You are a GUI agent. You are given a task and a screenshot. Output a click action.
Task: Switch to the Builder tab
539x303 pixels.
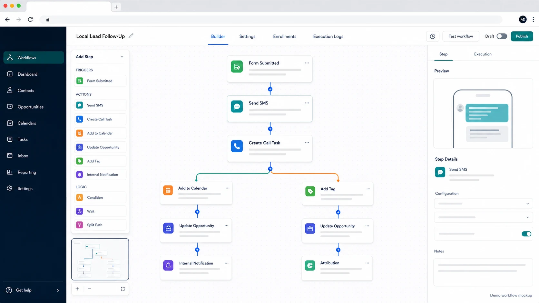pos(218,36)
